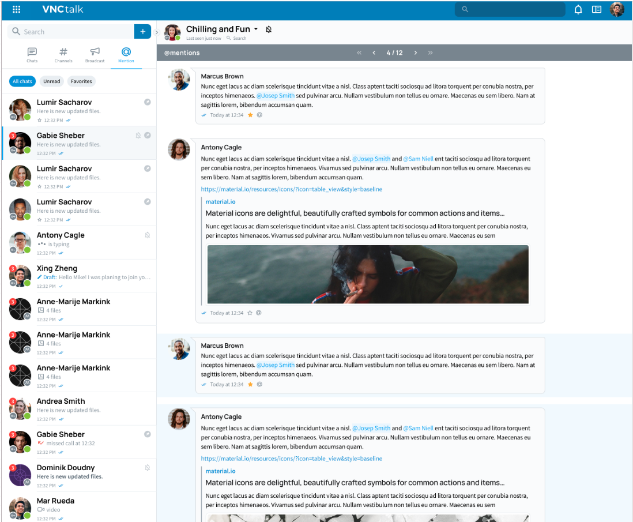This screenshot has height=522, width=633.
Task: Toggle the Unread filter chip
Action: [x=51, y=81]
